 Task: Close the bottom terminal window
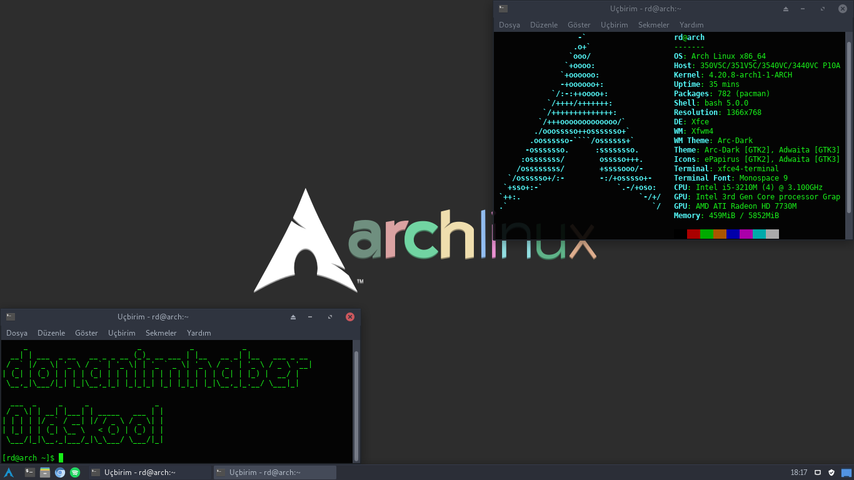pos(350,317)
